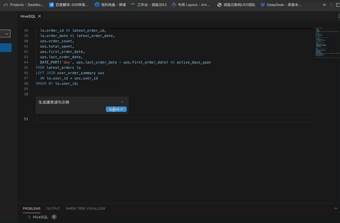This screenshot has width=340, height=223.
Task: Click the HiveSQL problem count badge
Action: tap(54, 217)
